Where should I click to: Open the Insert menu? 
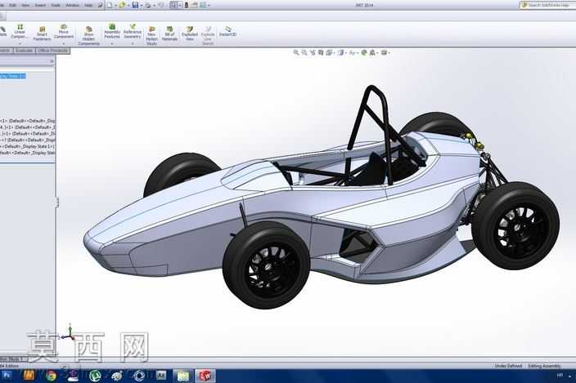point(40,5)
